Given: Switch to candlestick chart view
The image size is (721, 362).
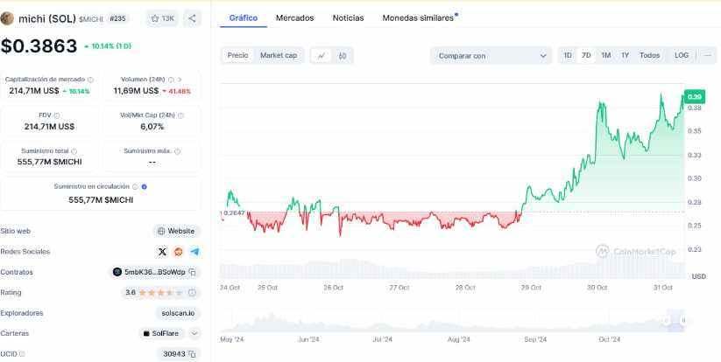Looking at the screenshot, I should 343,56.
